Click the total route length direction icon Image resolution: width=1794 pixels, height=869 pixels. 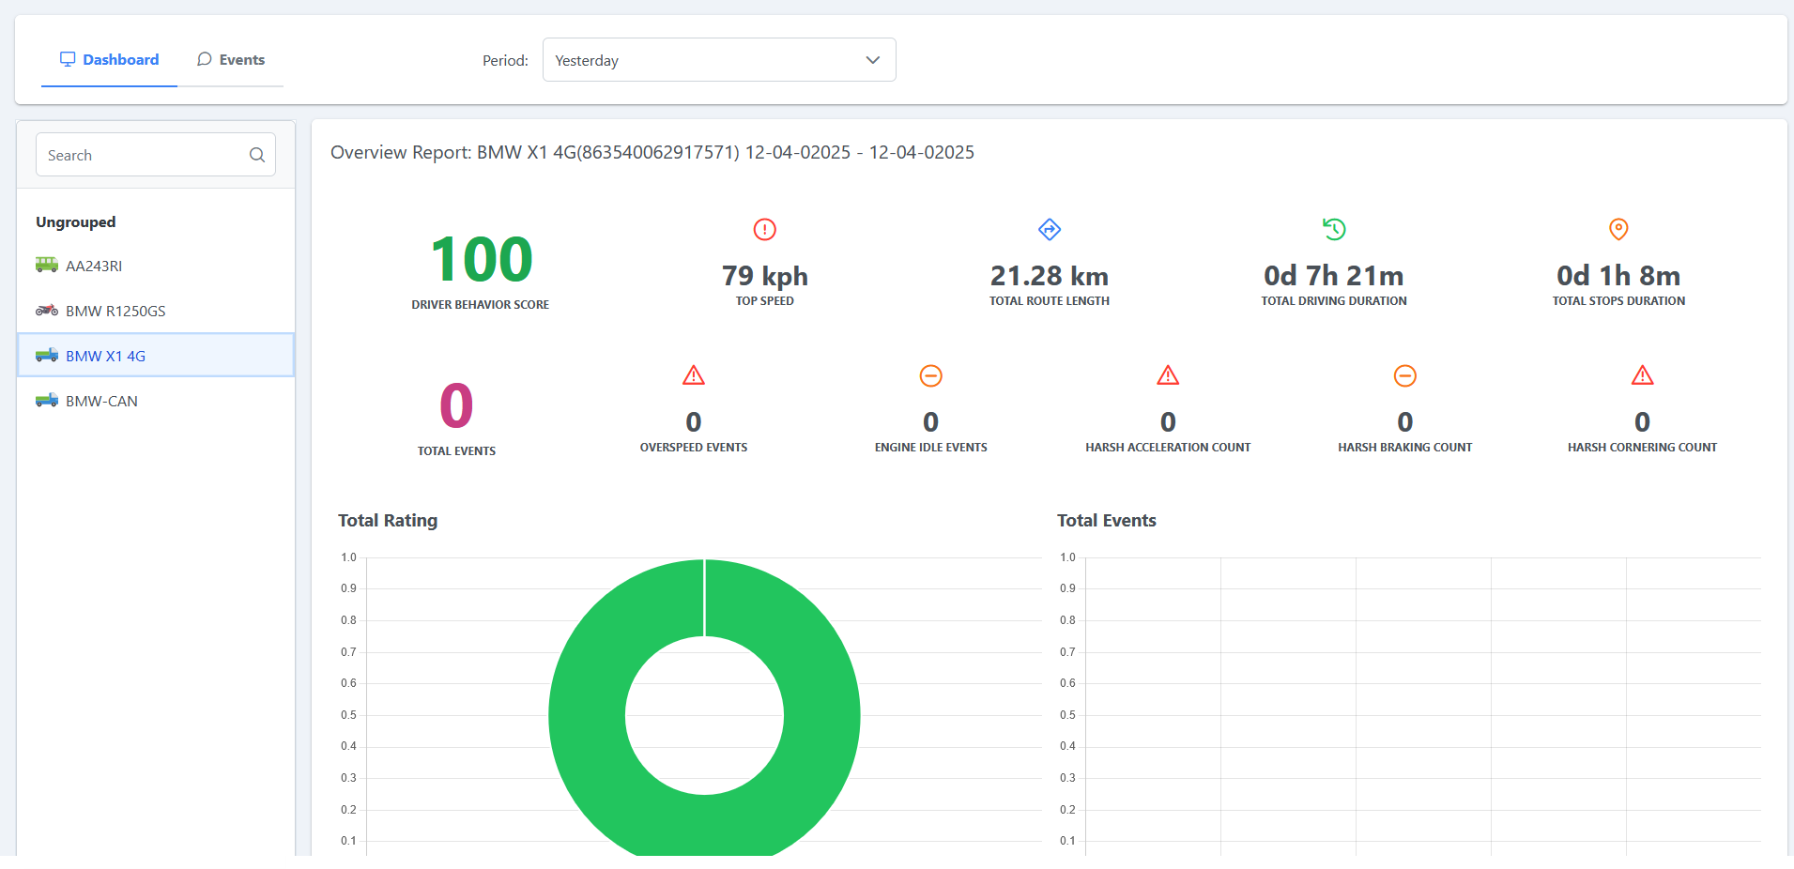coord(1050,229)
